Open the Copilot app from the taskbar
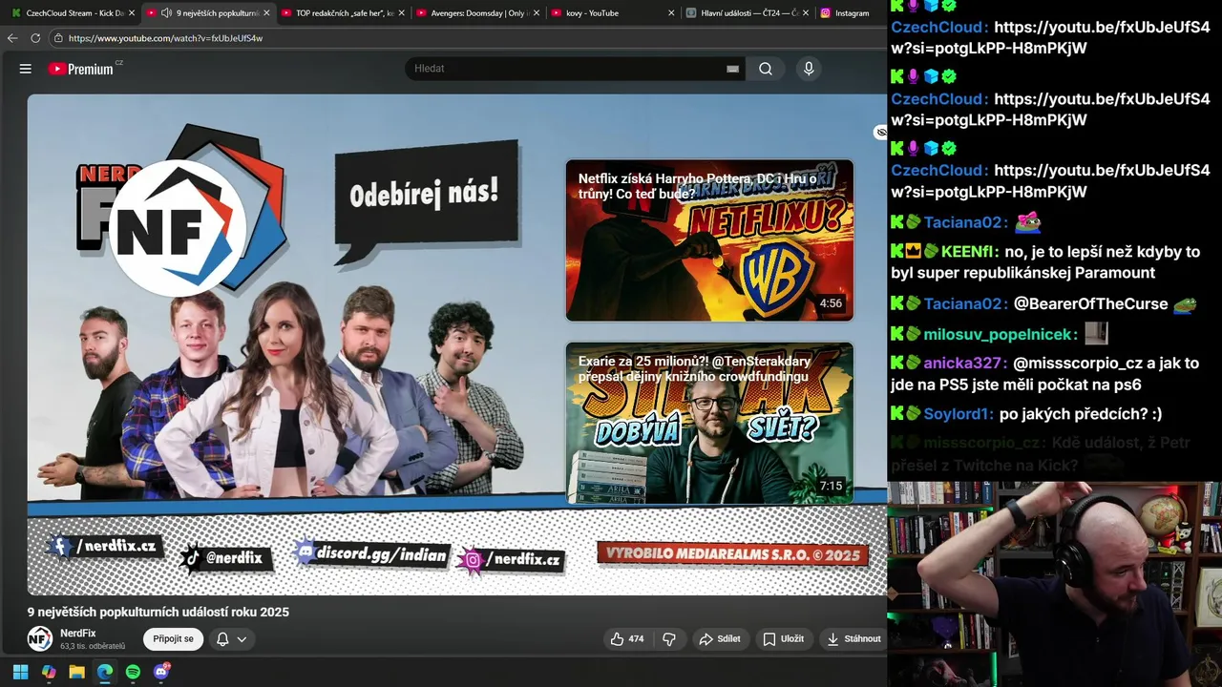 coord(49,672)
